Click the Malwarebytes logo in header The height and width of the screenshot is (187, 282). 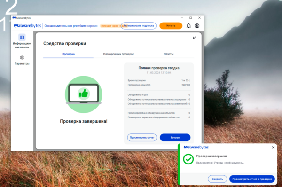(28, 26)
